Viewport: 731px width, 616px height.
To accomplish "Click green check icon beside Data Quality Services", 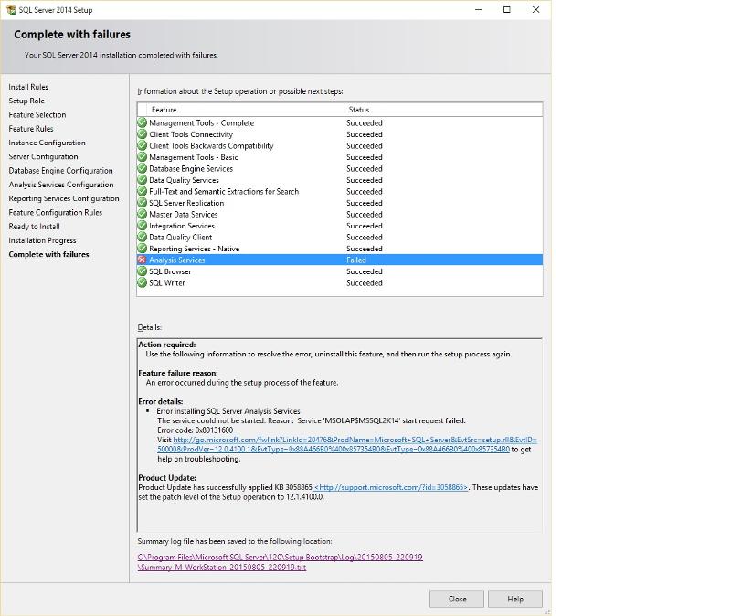I will coord(143,180).
